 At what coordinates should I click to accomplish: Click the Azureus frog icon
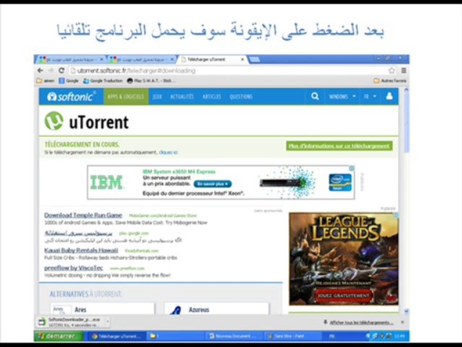(176, 310)
